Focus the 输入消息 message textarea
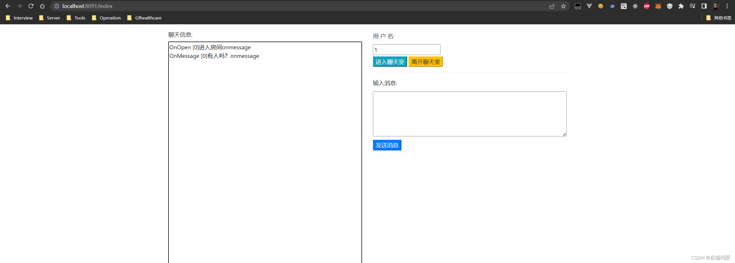735x263 pixels. pyautogui.click(x=470, y=114)
